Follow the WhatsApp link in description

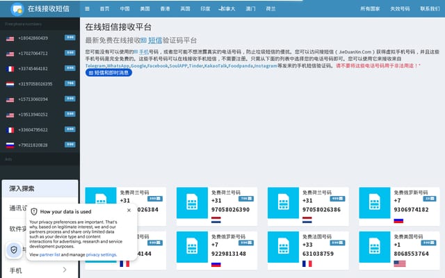(118, 65)
